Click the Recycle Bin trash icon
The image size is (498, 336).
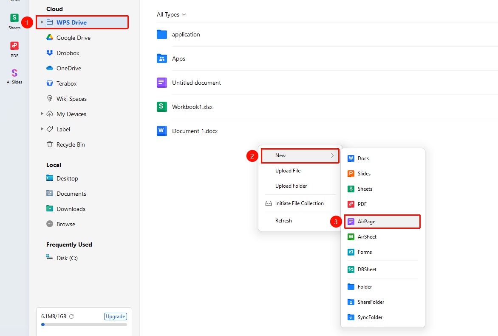[50, 144]
